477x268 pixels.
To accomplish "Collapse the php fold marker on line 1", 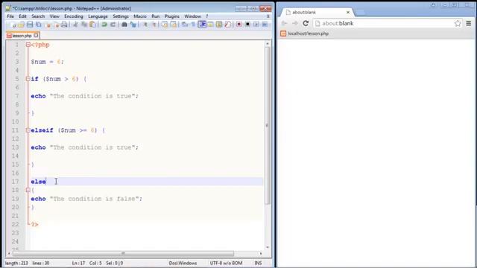I will point(28,45).
